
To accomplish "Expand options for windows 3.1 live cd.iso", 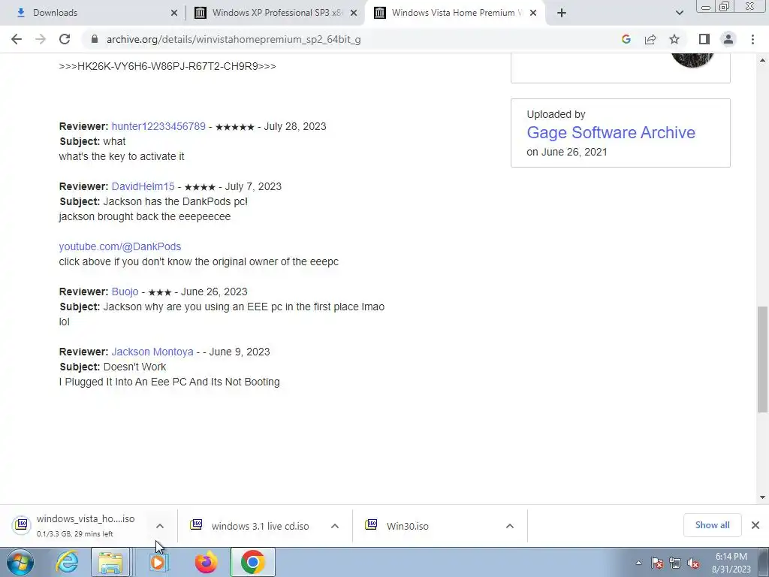I will [x=335, y=526].
